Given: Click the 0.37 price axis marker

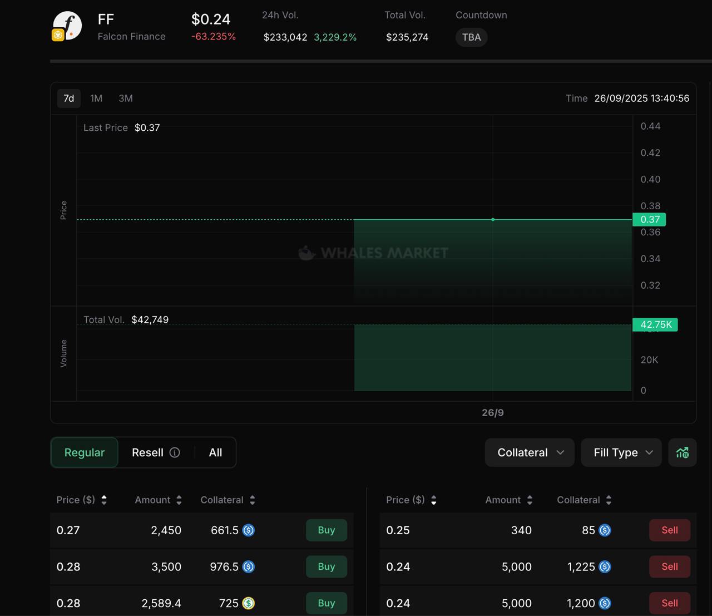Looking at the screenshot, I should [x=650, y=219].
